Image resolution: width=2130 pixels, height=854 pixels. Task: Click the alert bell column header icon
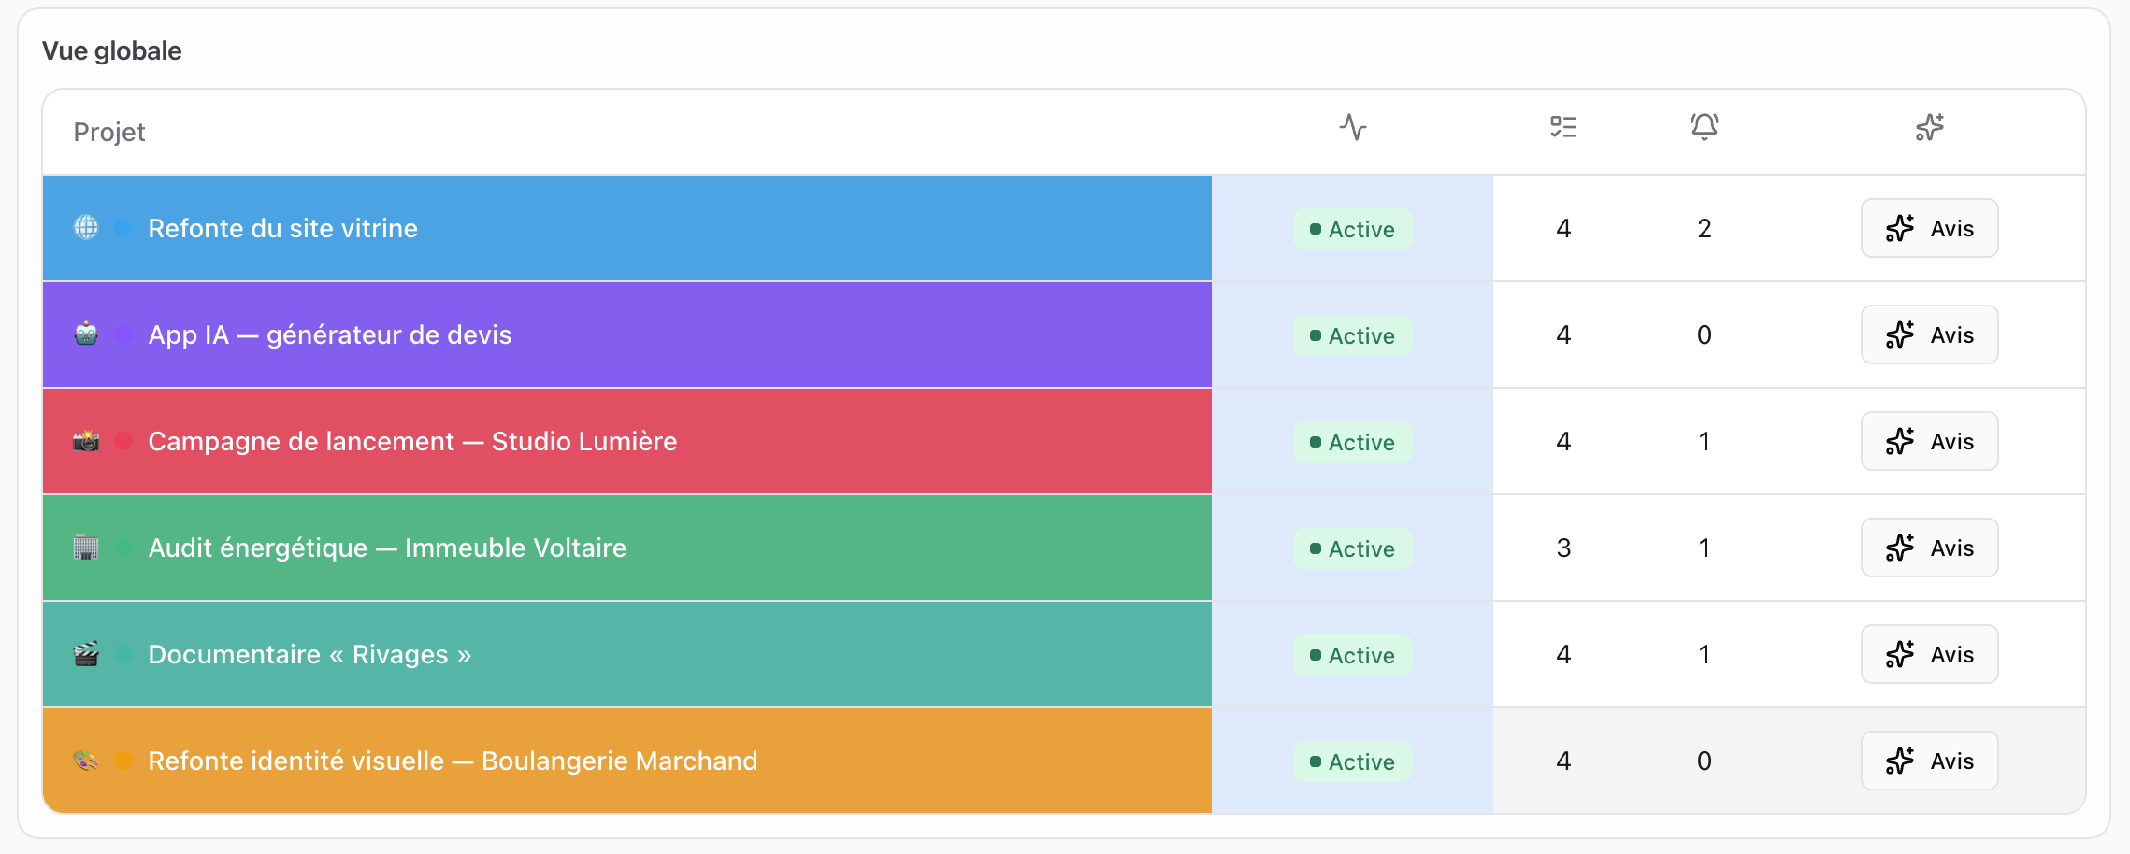click(x=1704, y=127)
